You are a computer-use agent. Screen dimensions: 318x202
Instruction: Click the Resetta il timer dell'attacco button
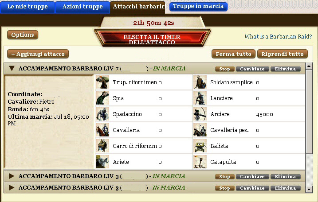152,39
